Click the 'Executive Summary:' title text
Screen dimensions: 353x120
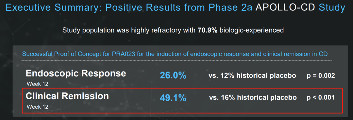pos(54,8)
